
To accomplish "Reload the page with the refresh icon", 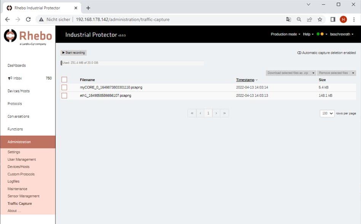I will [28, 19].
